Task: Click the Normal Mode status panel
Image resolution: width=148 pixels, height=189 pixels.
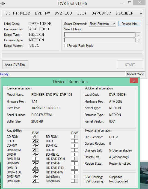Action: (135, 74)
